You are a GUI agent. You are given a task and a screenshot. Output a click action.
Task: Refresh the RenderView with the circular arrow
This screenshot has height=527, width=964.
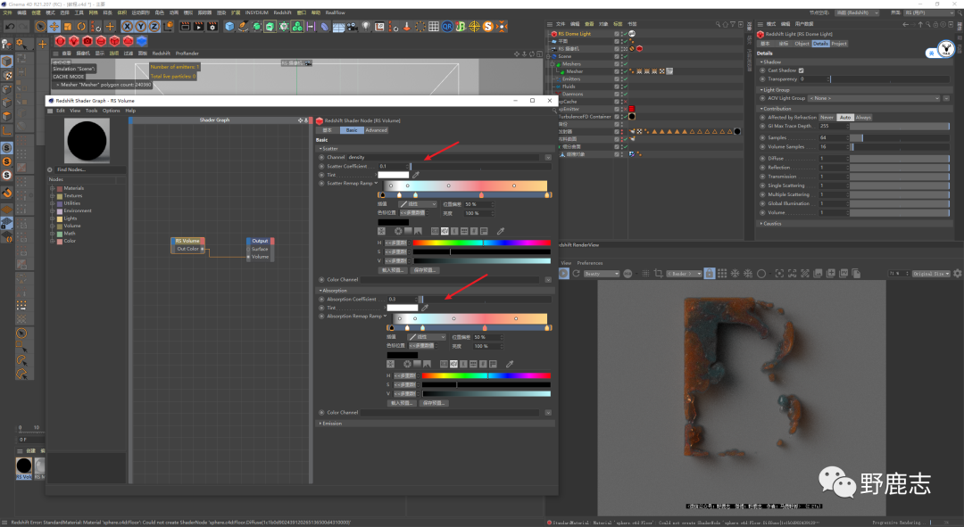[x=576, y=274]
